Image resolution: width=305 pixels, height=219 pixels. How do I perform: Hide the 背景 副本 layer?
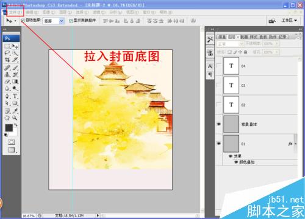tap(219, 124)
